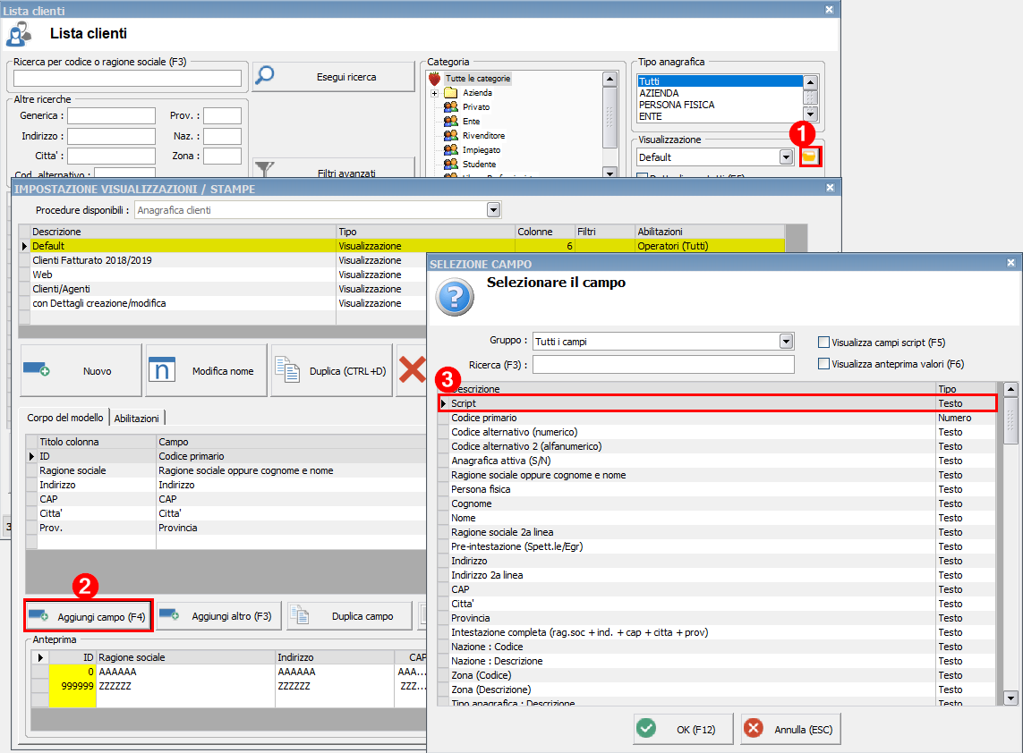Click the magnifier icon beside Esegui ricerca

[264, 75]
